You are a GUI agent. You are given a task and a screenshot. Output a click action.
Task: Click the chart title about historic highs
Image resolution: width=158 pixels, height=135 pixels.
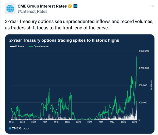pos(64,41)
